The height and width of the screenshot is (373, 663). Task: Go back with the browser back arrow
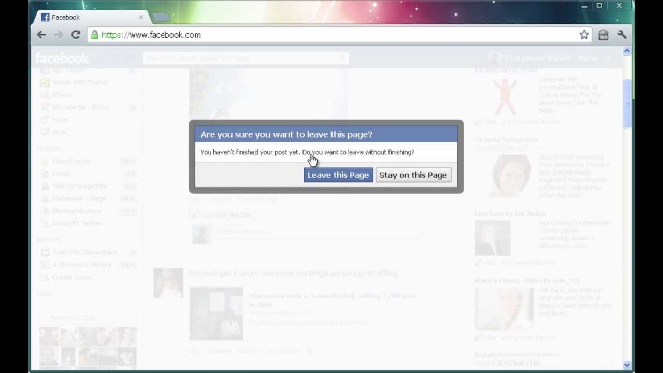click(x=41, y=35)
